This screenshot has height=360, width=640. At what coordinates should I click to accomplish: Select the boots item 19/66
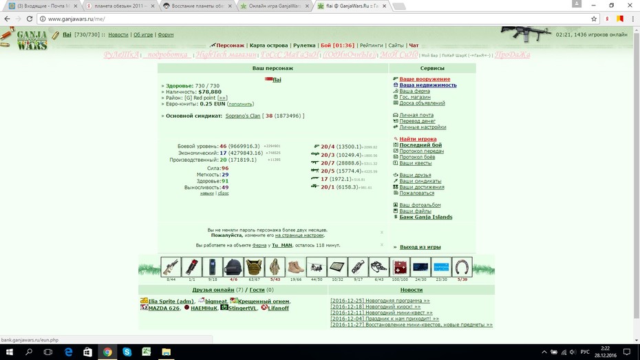[x=296, y=267]
